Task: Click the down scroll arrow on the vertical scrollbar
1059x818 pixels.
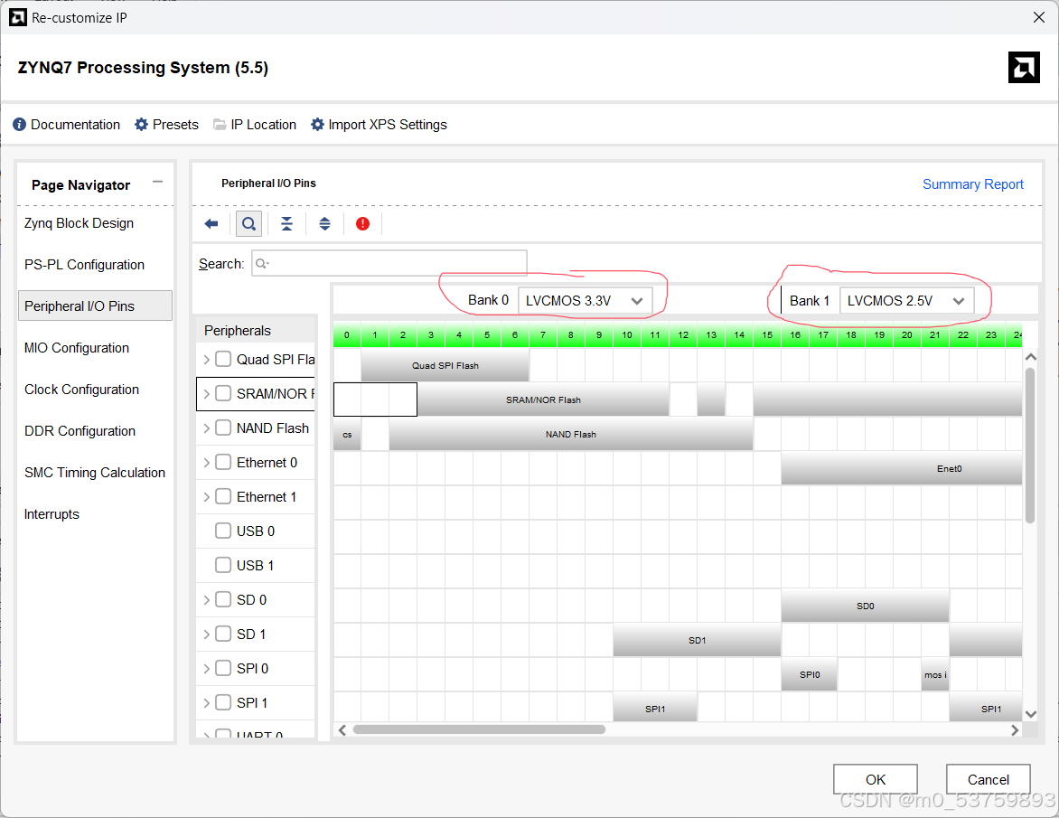Action: 1030,714
